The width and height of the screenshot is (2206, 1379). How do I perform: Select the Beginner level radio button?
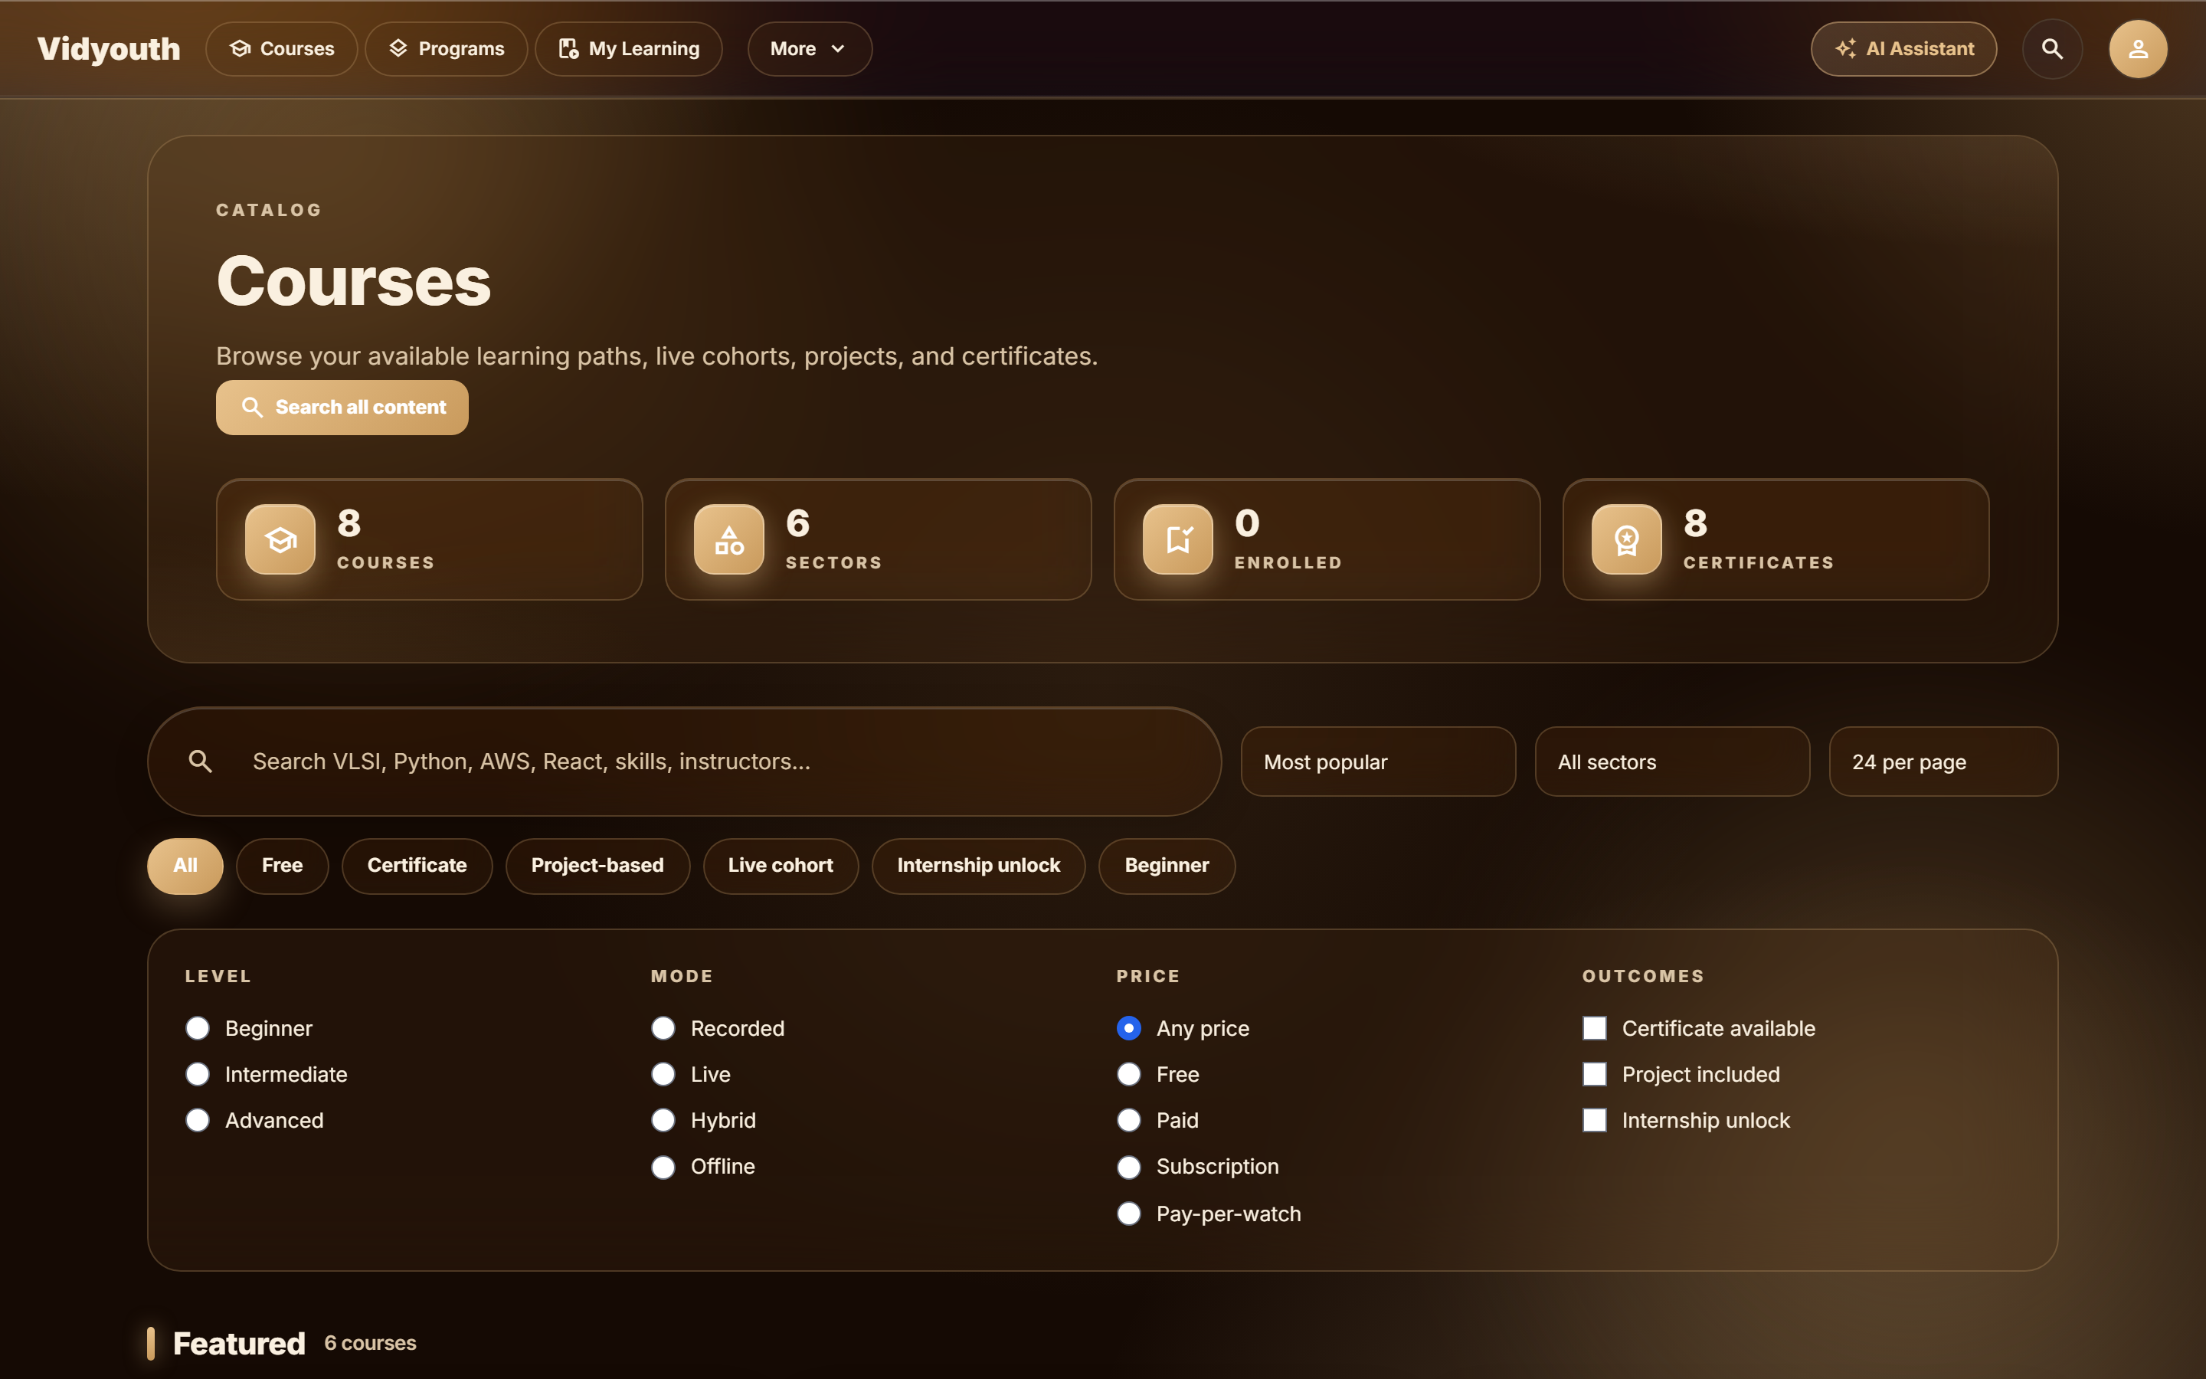point(198,1028)
